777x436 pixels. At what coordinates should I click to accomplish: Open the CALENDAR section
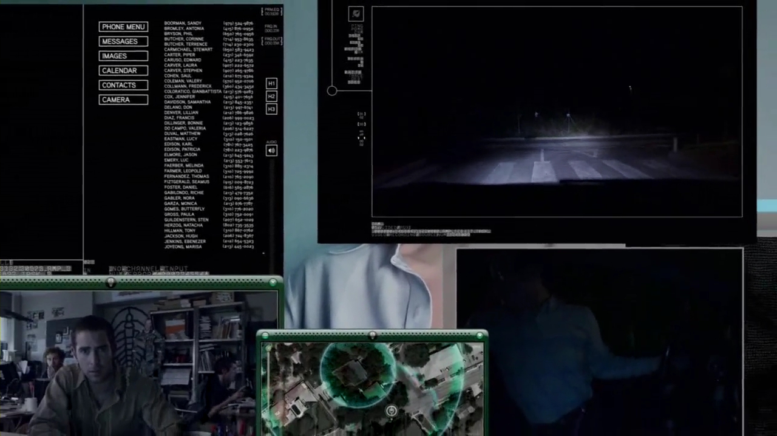coord(123,70)
